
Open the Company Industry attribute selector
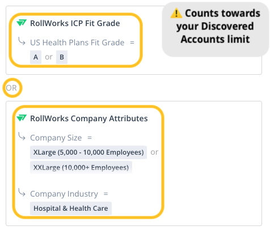(64, 194)
